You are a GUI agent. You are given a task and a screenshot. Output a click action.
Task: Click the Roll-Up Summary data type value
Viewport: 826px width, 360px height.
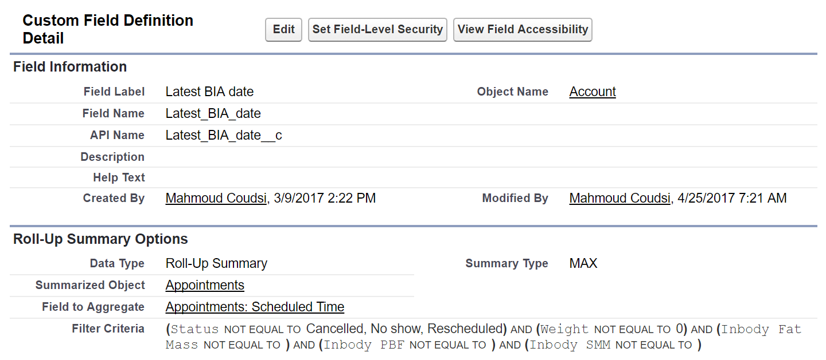pyautogui.click(x=216, y=263)
